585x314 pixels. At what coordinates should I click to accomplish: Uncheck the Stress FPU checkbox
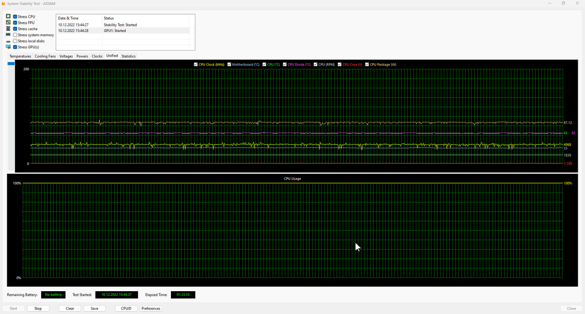click(15, 22)
